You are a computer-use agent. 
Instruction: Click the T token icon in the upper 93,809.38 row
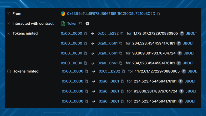[x=180, y=53]
